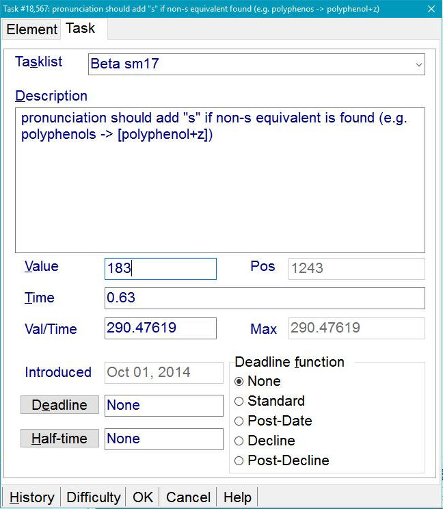443x509 pixels.
Task: Confirm with the OK button
Action: [x=143, y=497]
